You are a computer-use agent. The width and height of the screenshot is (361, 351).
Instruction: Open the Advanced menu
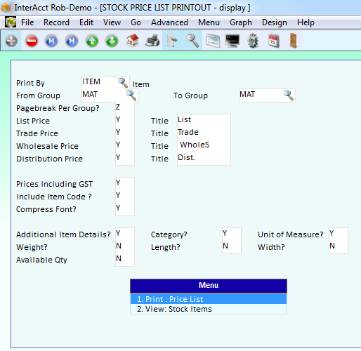pyautogui.click(x=169, y=22)
